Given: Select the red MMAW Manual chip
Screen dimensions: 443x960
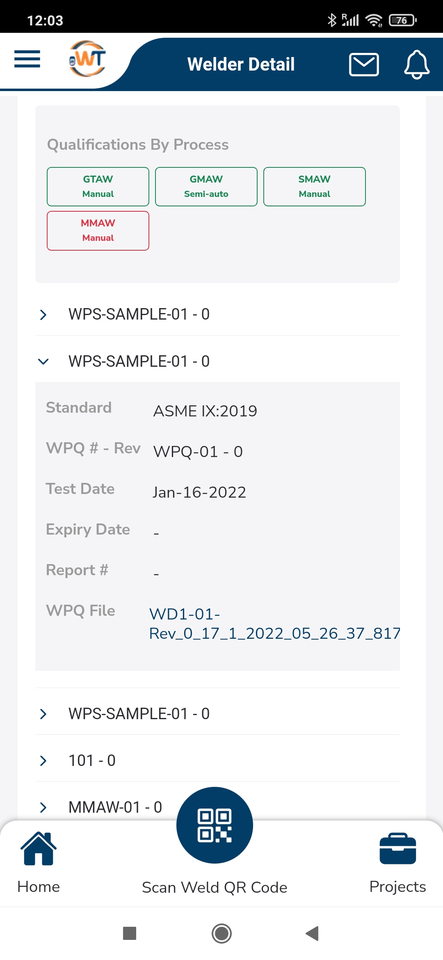Looking at the screenshot, I should (98, 231).
